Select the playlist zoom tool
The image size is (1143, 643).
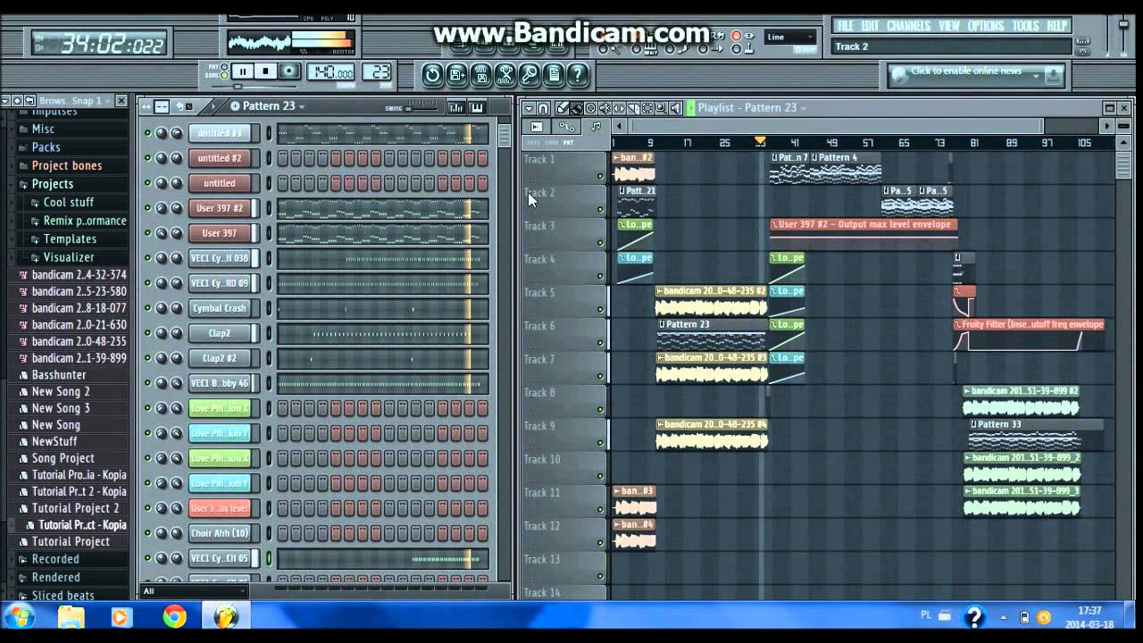click(662, 108)
